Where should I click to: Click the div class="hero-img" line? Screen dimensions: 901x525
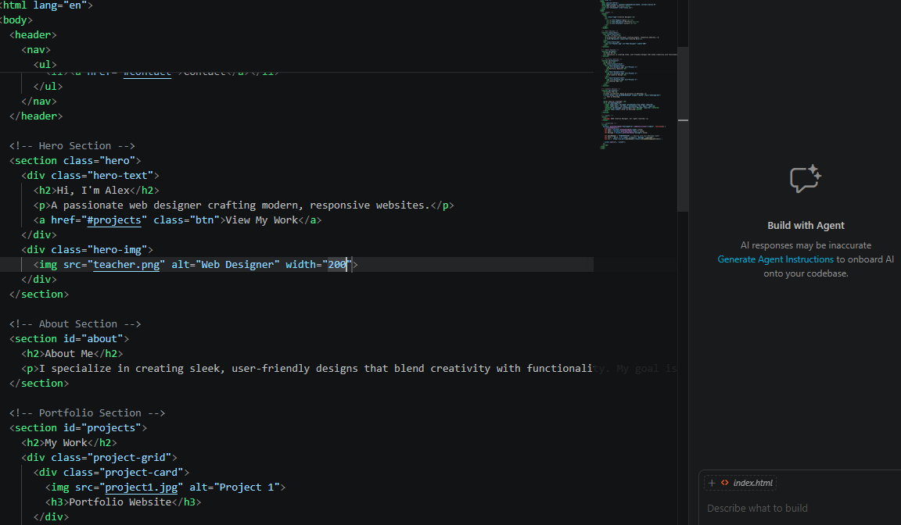[88, 250]
